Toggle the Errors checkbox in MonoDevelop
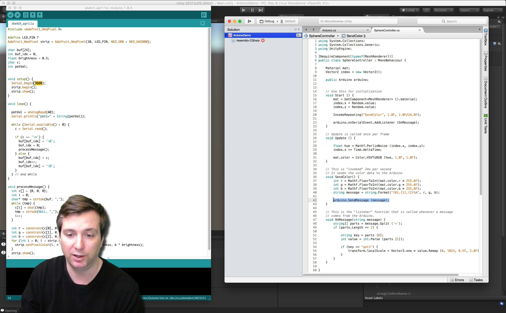The width and height of the screenshot is (506, 313). coord(452,280)
